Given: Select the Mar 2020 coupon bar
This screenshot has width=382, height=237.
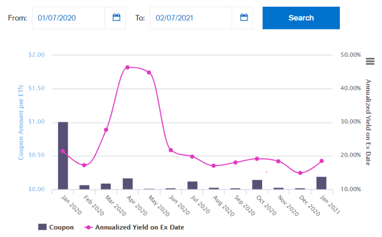Looking at the screenshot, I should point(106,186).
